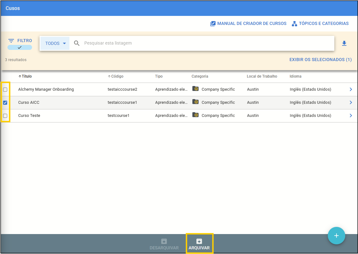Click the Arquivar archive icon
The width and height of the screenshot is (358, 254).
(199, 241)
